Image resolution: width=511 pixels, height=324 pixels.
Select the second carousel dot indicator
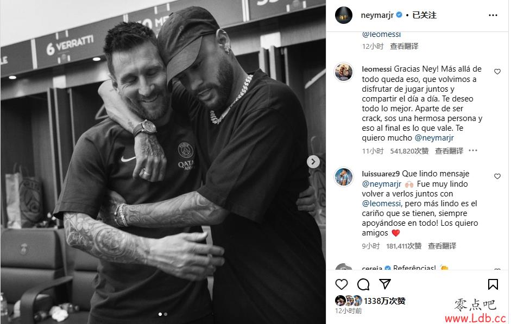pos(166,314)
